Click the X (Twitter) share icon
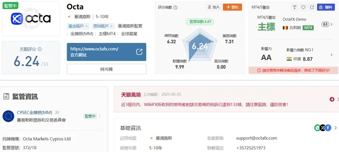Screen dimensions: 339x152 click(323, 128)
